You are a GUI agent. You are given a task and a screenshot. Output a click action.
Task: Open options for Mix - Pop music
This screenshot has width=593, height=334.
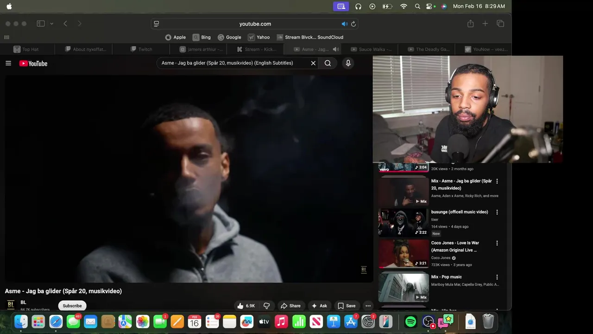click(x=497, y=277)
